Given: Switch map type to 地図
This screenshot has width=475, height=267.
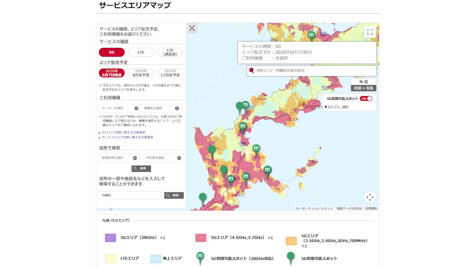Looking at the screenshot, I should pos(364,82).
